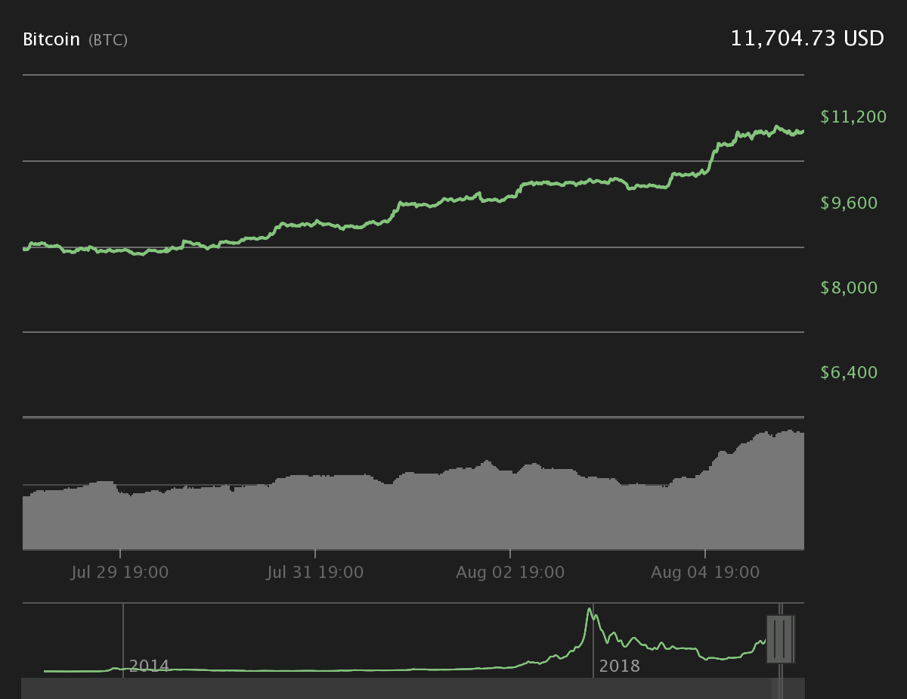
Task: Click the $9,600 axis label
Action: tap(850, 203)
